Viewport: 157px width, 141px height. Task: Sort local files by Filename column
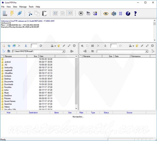15,56
